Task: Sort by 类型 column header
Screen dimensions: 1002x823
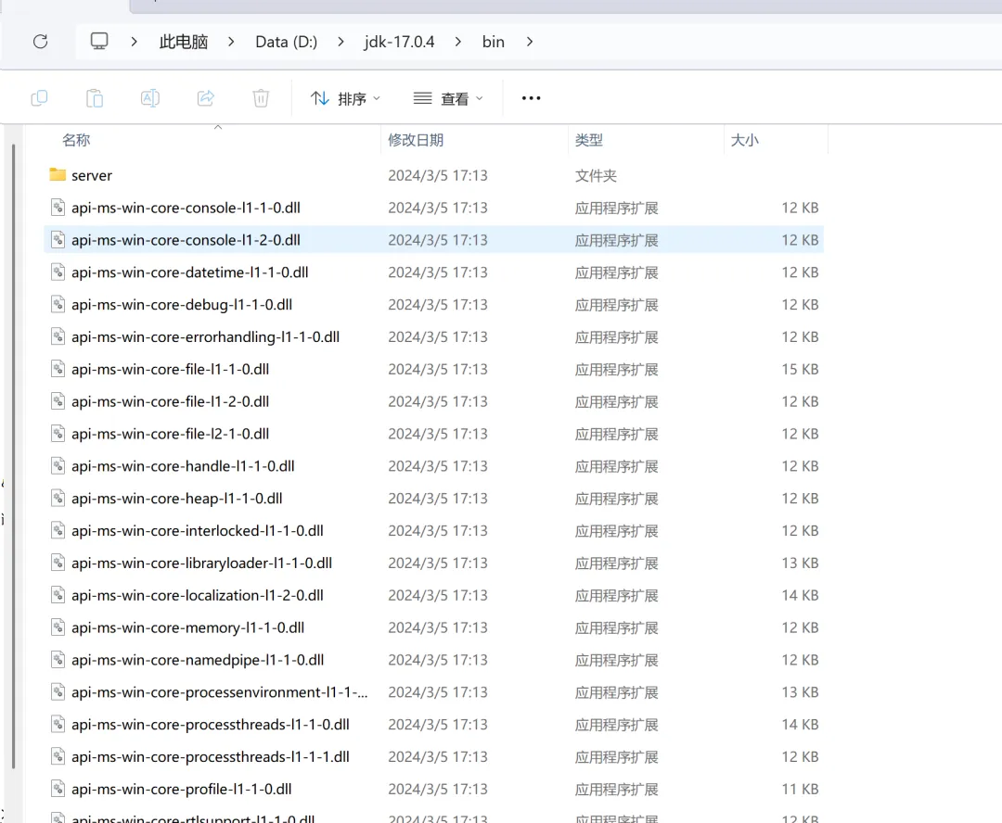Action: (588, 140)
